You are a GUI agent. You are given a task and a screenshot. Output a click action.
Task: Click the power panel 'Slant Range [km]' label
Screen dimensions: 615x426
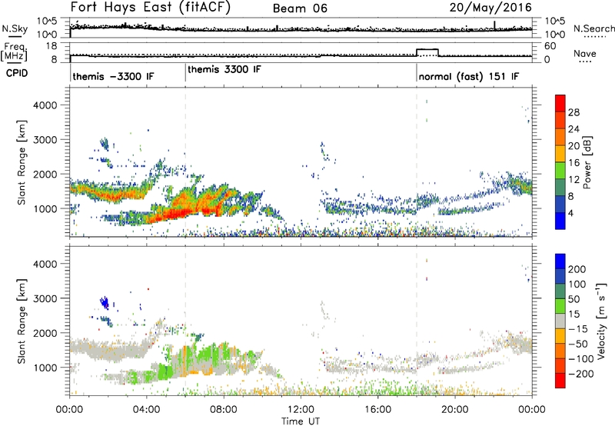coord(22,162)
